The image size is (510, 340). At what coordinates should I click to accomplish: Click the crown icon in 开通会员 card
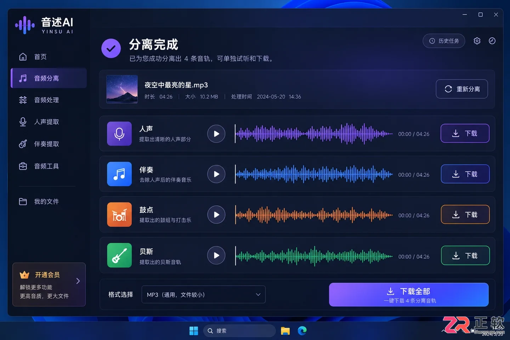24,275
